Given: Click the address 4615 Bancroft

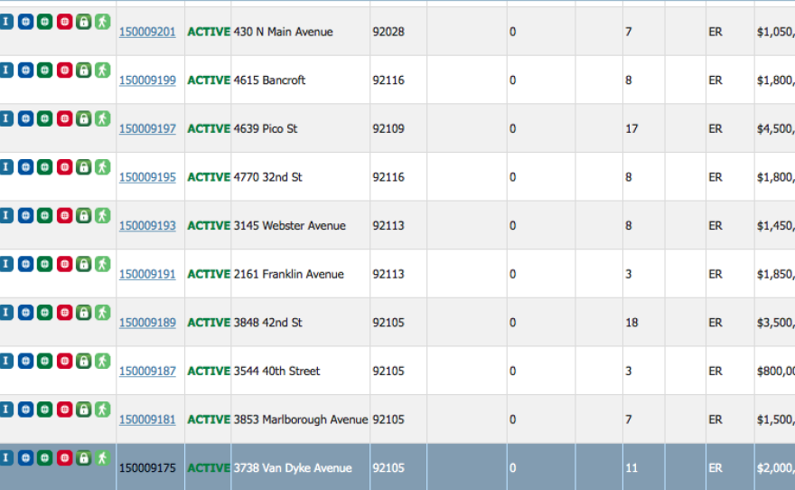Looking at the screenshot, I should click(x=270, y=80).
